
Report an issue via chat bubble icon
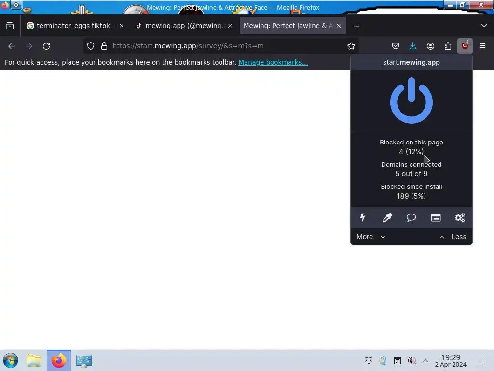(411, 218)
